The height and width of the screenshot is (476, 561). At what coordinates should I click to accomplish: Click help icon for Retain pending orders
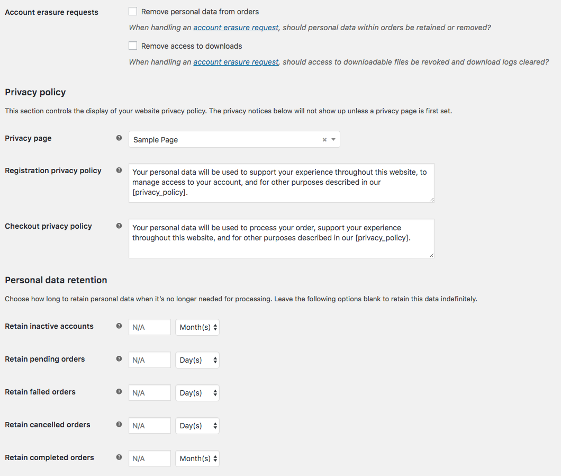pyautogui.click(x=119, y=359)
